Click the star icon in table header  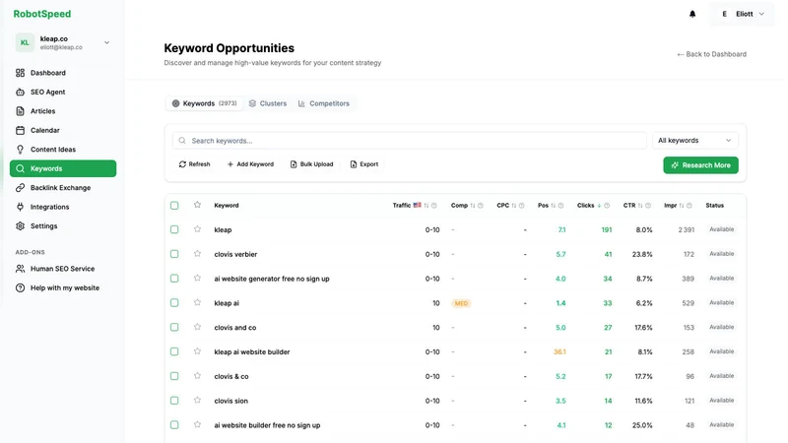pyautogui.click(x=197, y=205)
